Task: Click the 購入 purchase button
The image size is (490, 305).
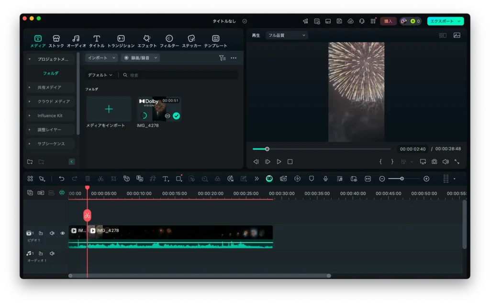Action: [388, 21]
